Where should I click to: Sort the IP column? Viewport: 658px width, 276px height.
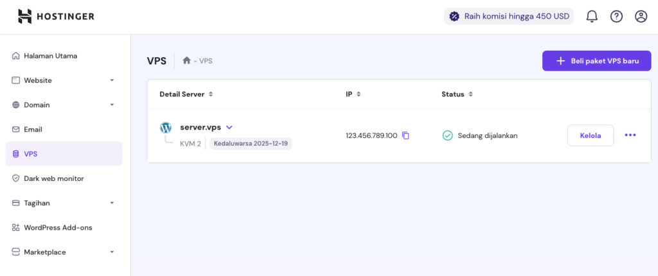coord(359,94)
